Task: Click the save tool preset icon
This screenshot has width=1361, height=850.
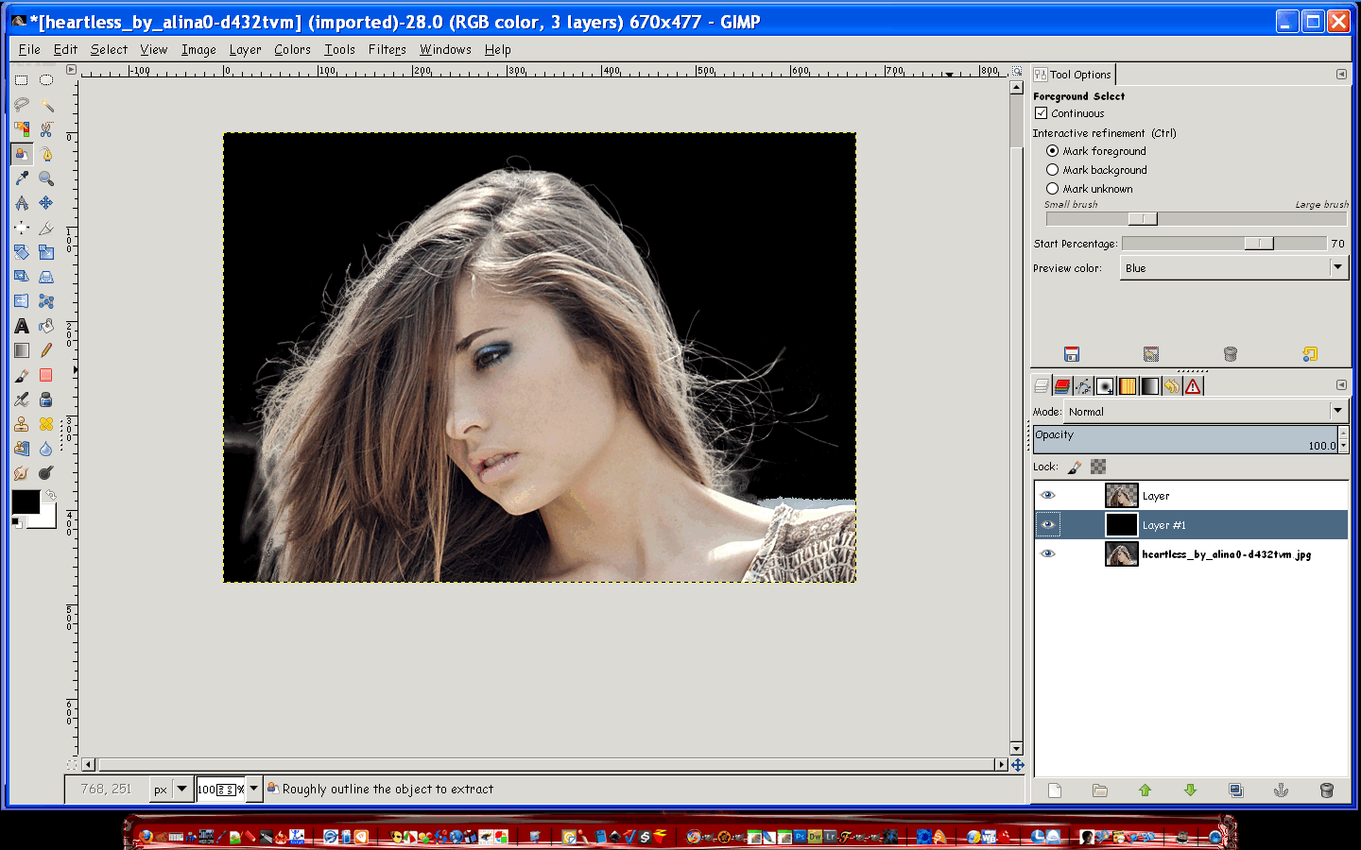Action: [1072, 354]
